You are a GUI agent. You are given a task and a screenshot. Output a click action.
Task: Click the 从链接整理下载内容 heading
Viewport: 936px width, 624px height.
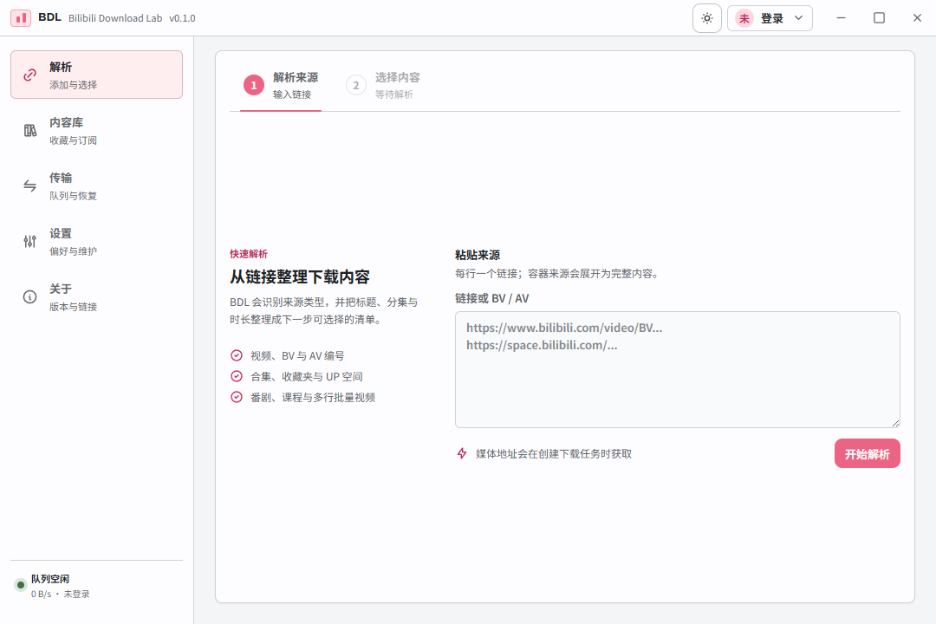point(300,277)
